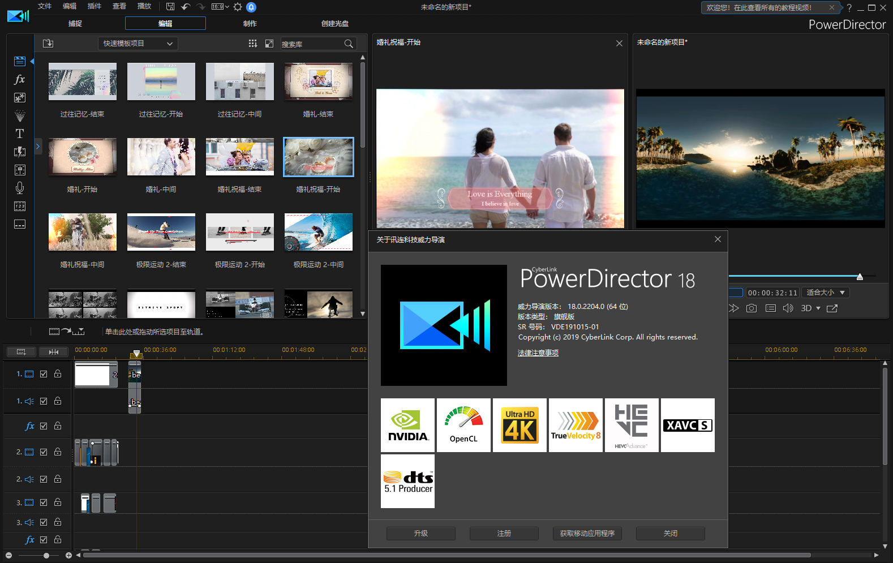Toggle audio track 3 enable checkbox
Image resolution: width=893 pixels, height=563 pixels.
(x=44, y=522)
